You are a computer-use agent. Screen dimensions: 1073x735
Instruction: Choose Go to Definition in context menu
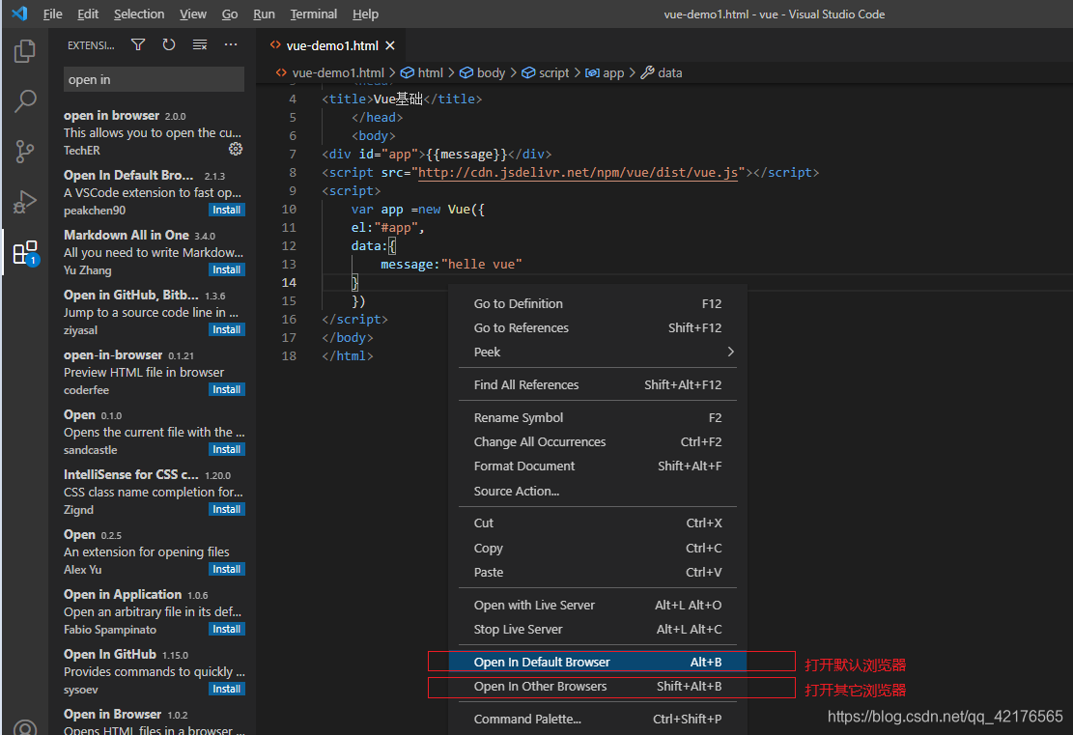[x=598, y=304]
